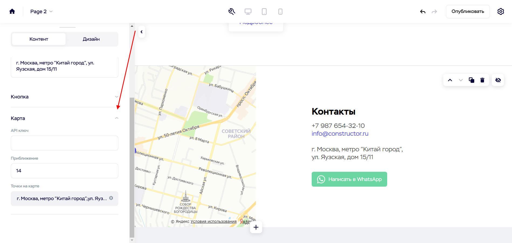Go to home via house icon

12,11
